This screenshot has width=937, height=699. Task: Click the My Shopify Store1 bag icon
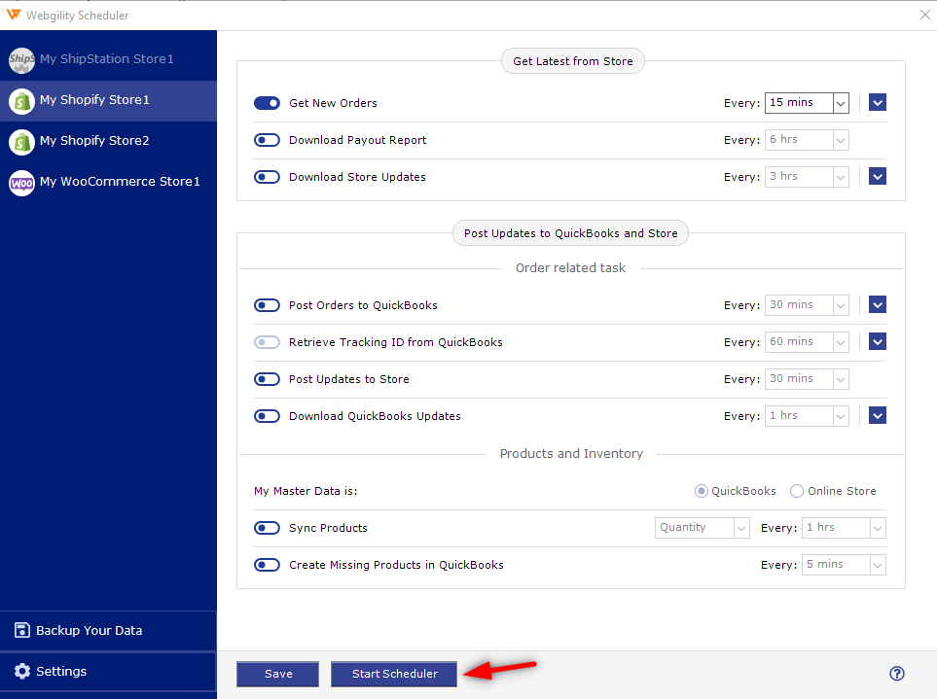coord(21,101)
